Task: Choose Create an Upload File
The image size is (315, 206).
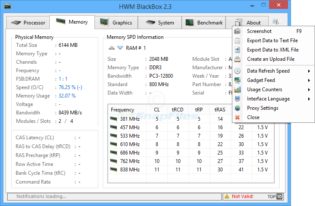Action: pos(274,59)
